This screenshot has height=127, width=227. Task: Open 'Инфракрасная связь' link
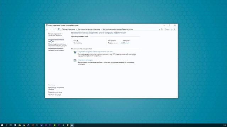click(55, 92)
